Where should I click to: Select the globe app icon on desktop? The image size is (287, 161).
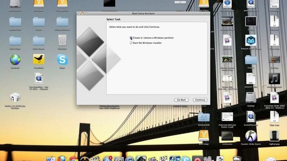coord(15,59)
